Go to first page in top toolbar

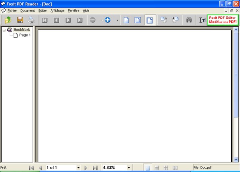[45, 20]
